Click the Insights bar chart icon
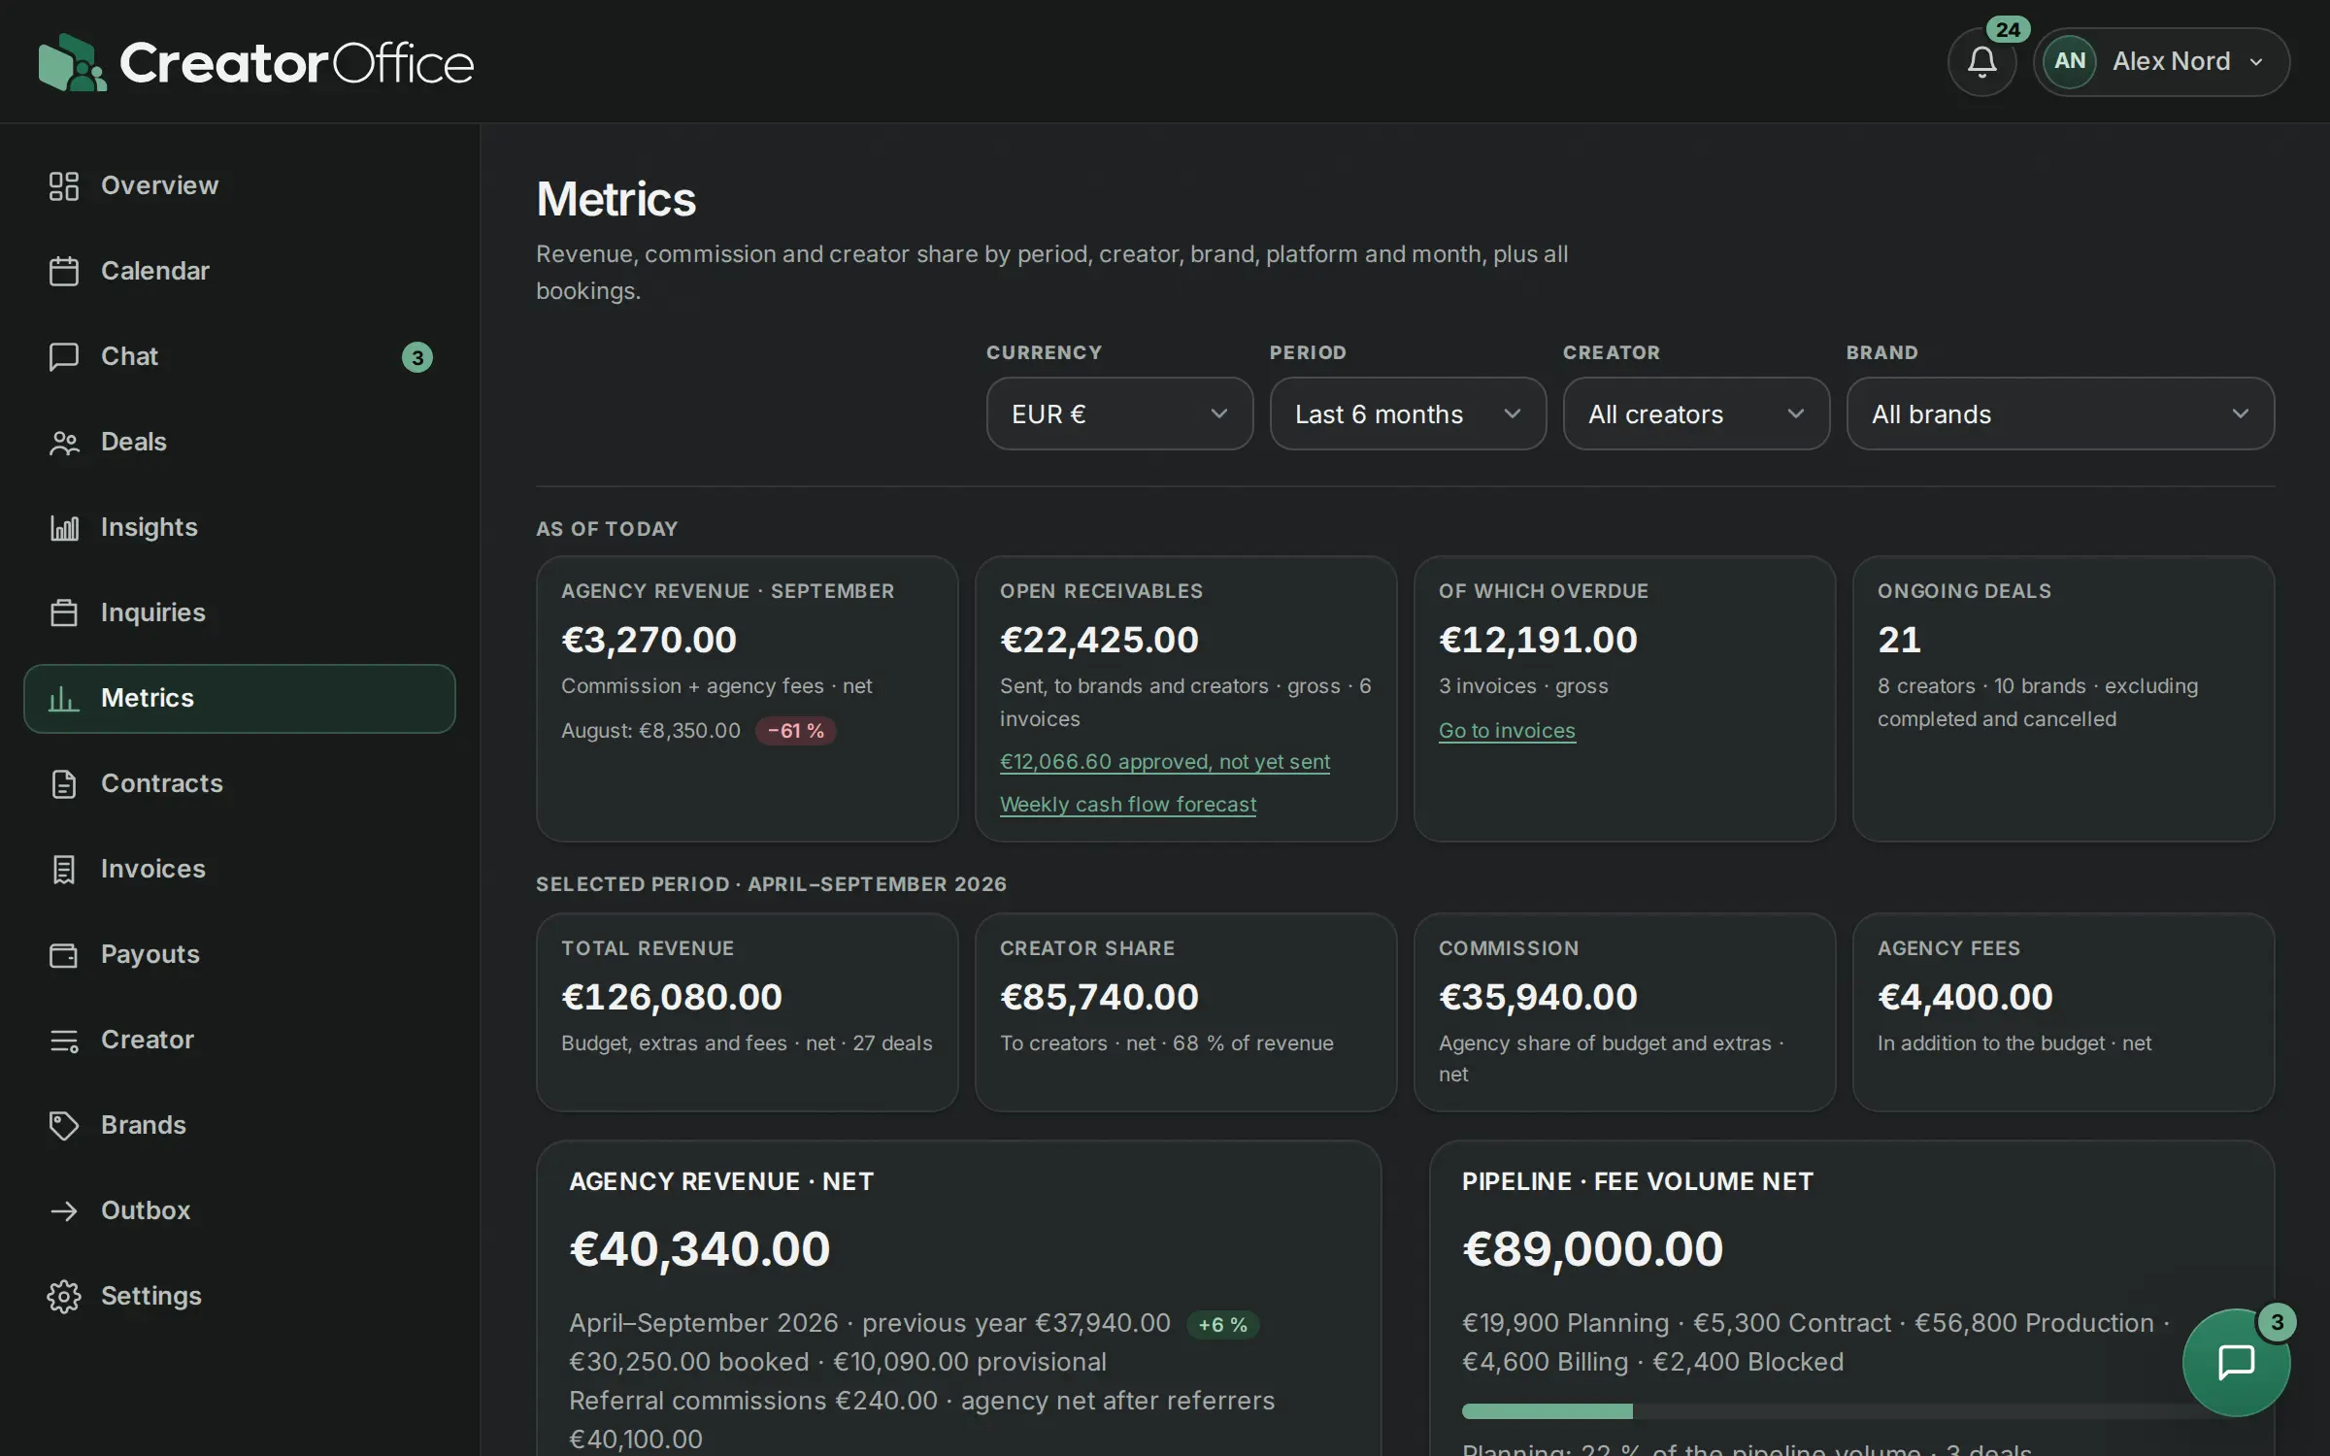Screen dimensions: 2330x1456 pos(64,527)
